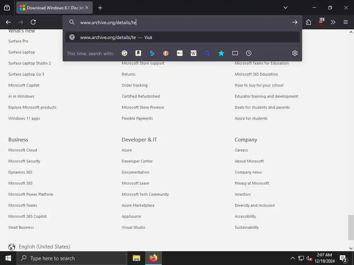Open Sustainability link
354x265 pixels.
pyautogui.click(x=247, y=227)
